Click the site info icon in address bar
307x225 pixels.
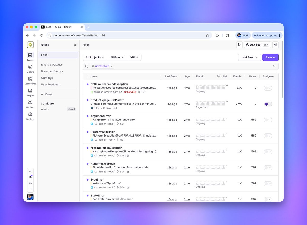(x=50, y=35)
